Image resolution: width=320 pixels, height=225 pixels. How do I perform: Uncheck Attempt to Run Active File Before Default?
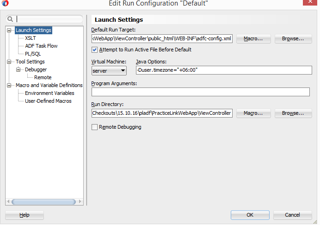pos(94,50)
